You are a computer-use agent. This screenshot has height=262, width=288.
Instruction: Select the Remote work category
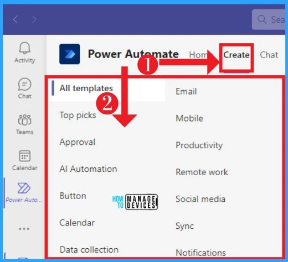tap(202, 172)
